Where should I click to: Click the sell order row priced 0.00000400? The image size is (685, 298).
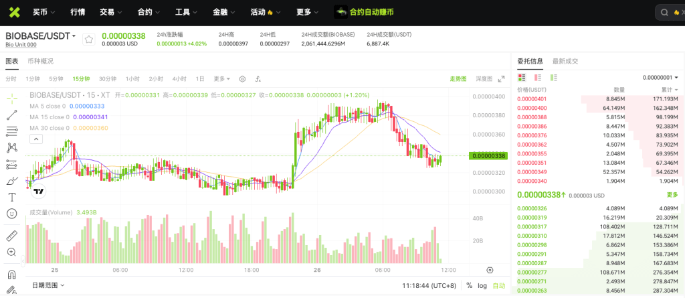(597, 108)
